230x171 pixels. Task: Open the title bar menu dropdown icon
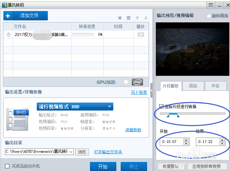pyautogui.click(x=211, y=5)
